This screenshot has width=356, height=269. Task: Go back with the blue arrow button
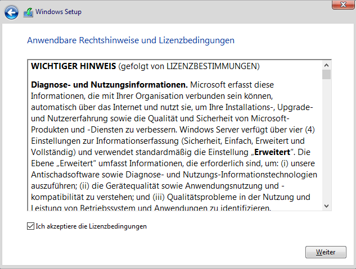point(11,12)
